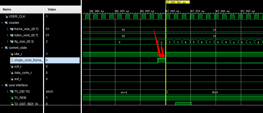Viewport: 263px width, 113px height.
Task: Click the 46,960 ns ruler mark
Action: point(122,11)
